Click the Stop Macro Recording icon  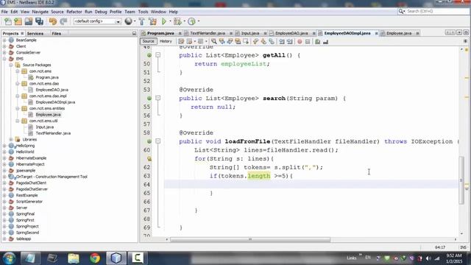(x=308, y=41)
